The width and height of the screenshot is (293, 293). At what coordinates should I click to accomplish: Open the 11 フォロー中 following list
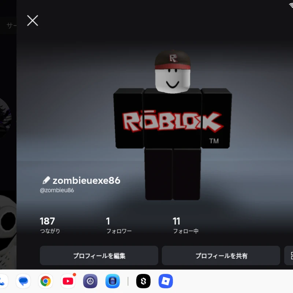(x=186, y=225)
